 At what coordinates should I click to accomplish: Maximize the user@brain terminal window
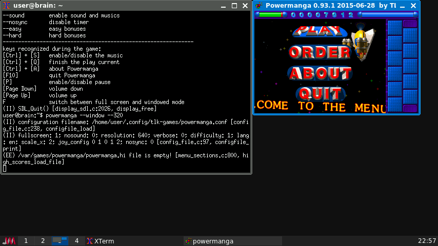[234, 6]
